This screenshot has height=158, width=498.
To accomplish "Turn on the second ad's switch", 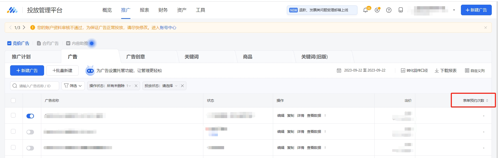I will pos(30,132).
